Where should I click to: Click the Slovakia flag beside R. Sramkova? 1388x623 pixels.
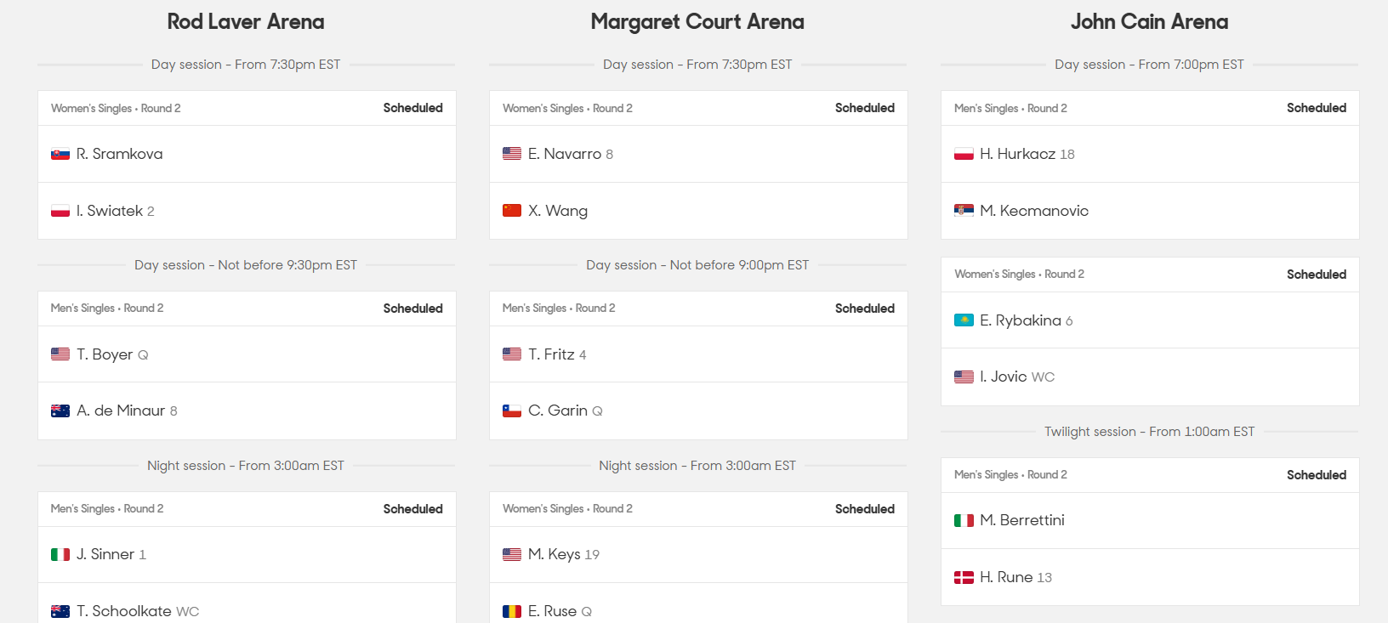click(60, 154)
